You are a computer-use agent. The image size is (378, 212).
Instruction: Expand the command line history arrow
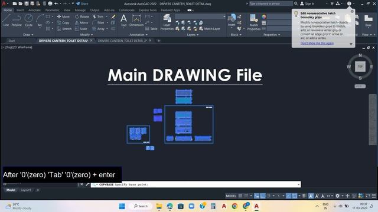click(298, 184)
